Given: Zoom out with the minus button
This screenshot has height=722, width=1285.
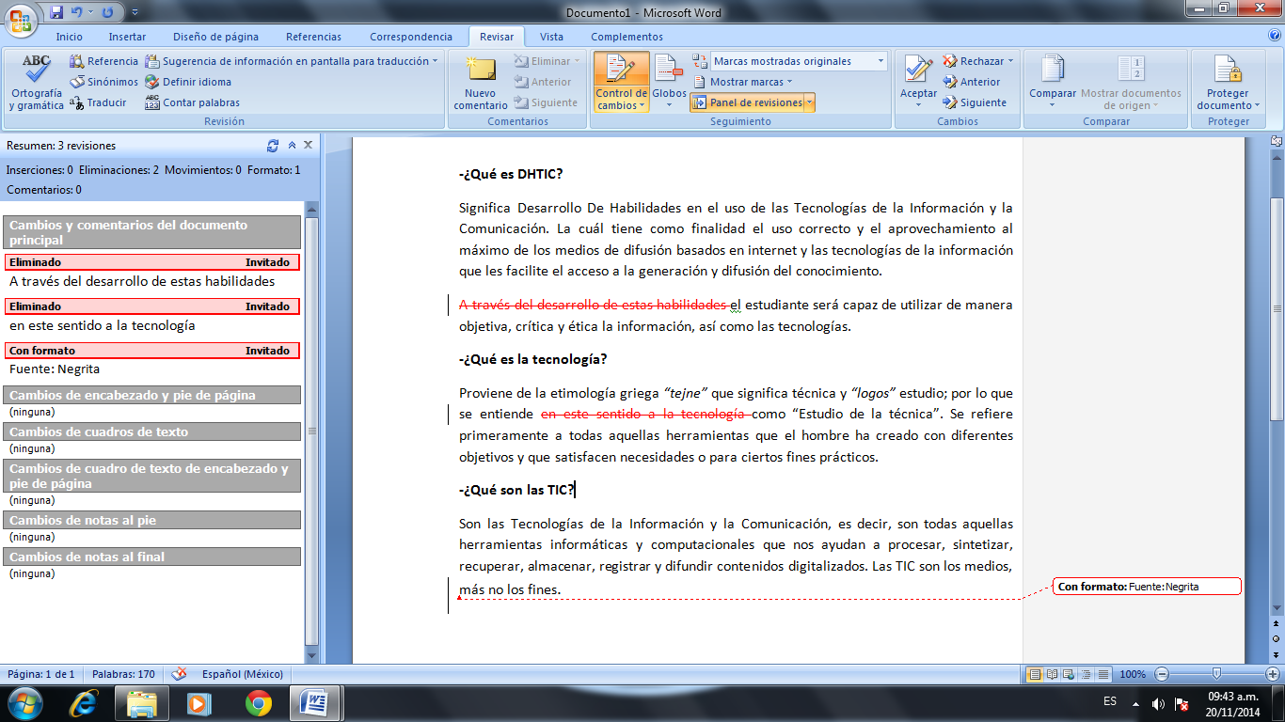Looking at the screenshot, I should 1162,674.
